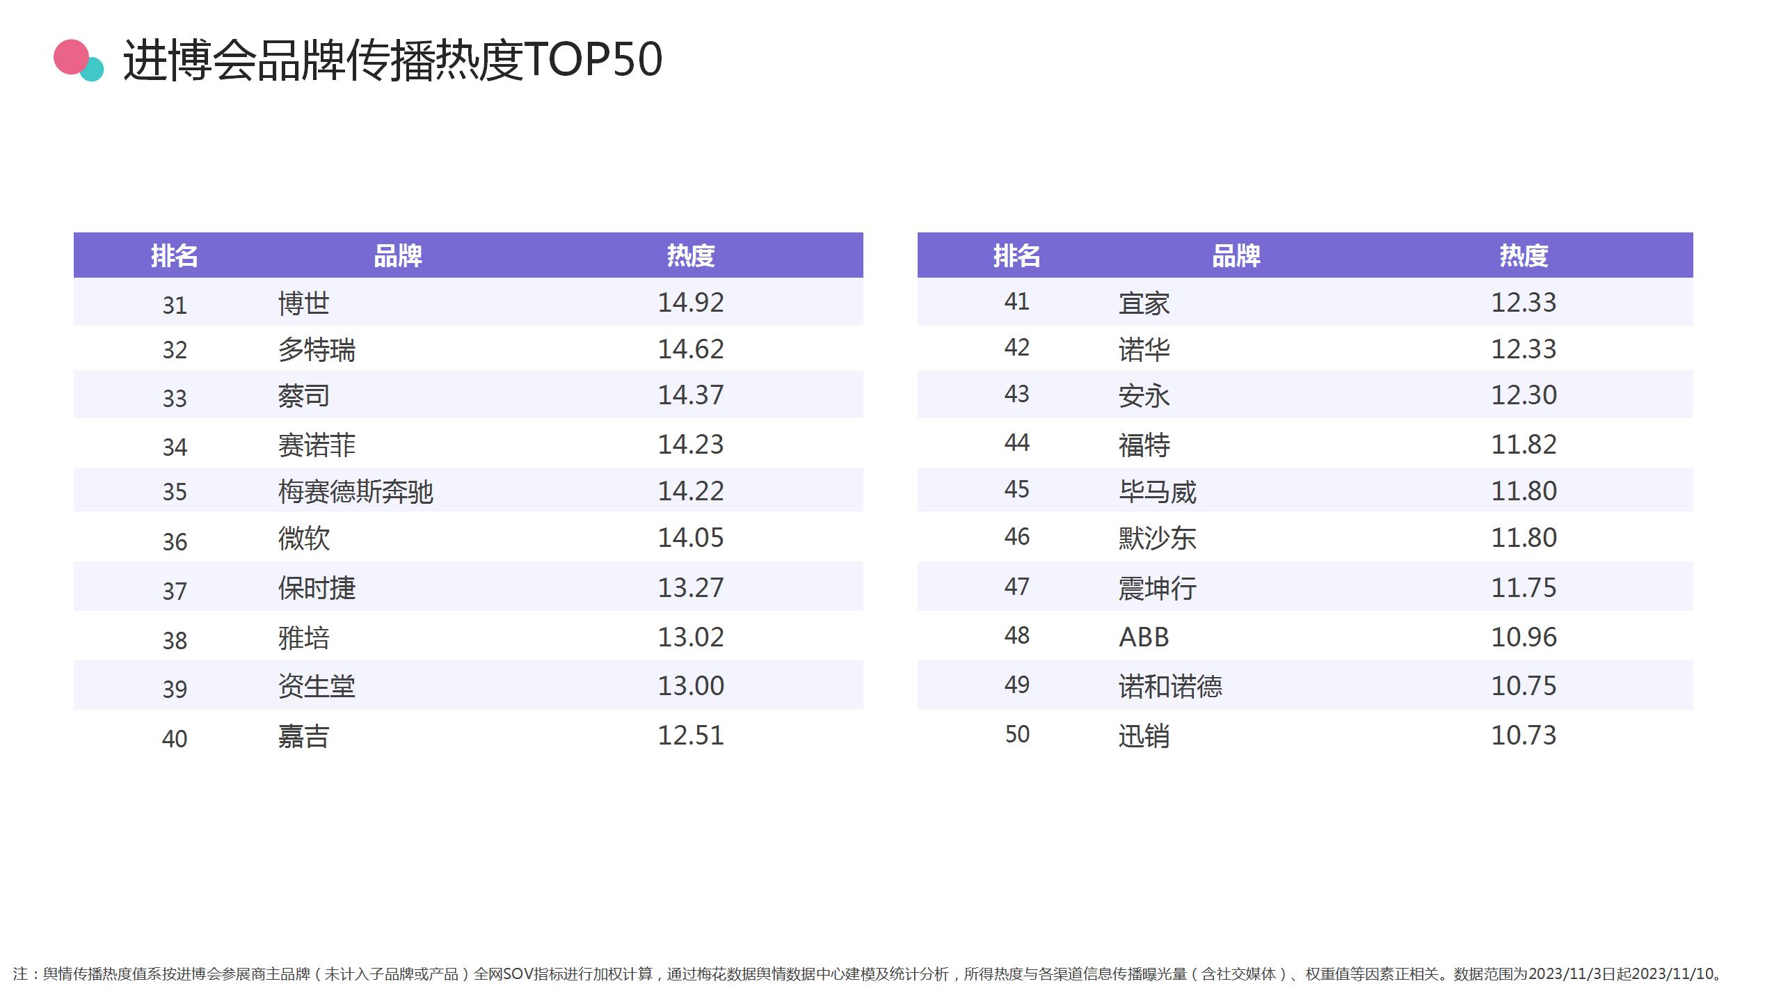The width and height of the screenshot is (1781, 1002).
Task: Select brand name 安永
Action: 1144,396
